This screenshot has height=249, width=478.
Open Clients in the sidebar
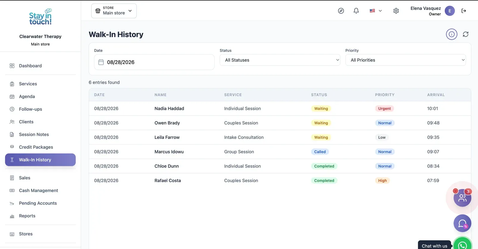coord(40,122)
